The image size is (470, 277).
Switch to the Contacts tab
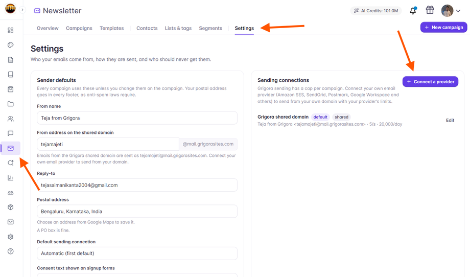point(147,28)
